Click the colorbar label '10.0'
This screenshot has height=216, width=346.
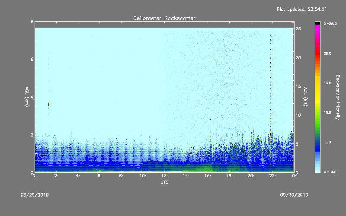click(x=327, y=113)
